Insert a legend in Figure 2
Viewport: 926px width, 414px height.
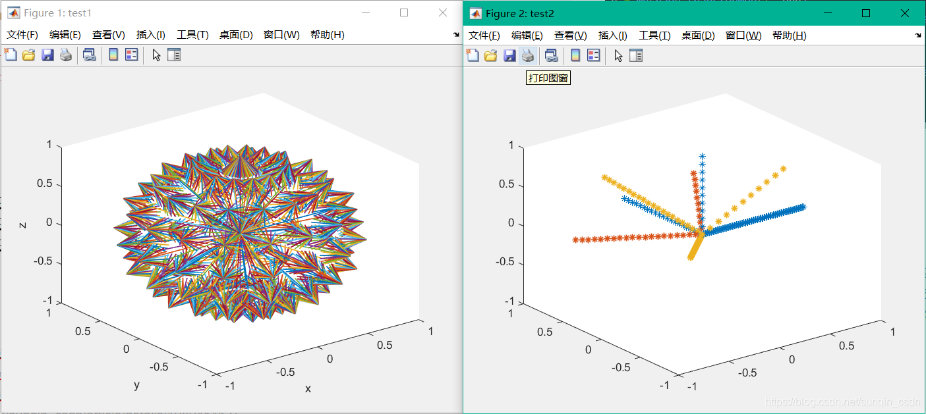593,55
